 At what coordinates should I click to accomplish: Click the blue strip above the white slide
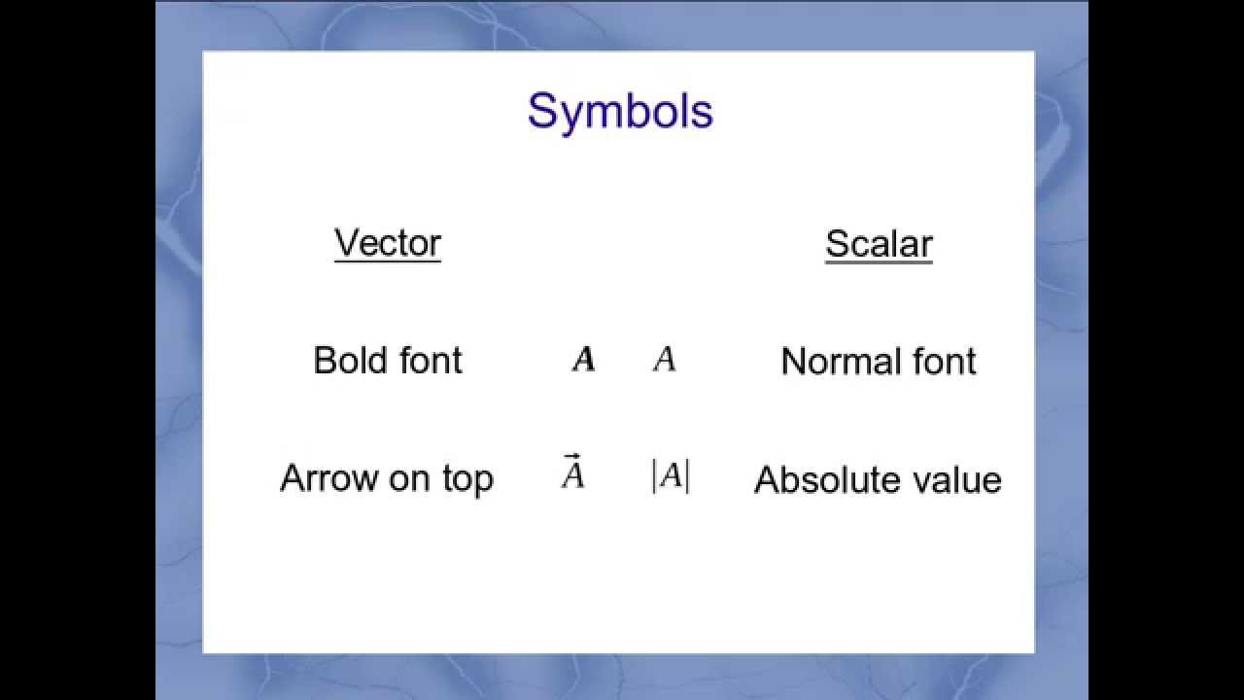point(622,25)
